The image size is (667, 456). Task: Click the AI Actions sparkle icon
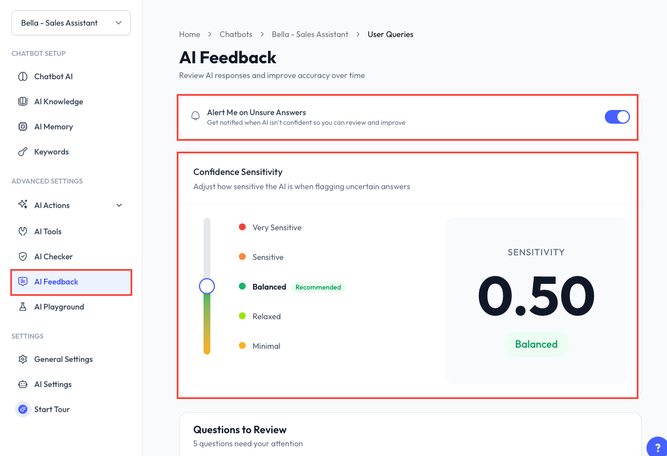tap(23, 204)
